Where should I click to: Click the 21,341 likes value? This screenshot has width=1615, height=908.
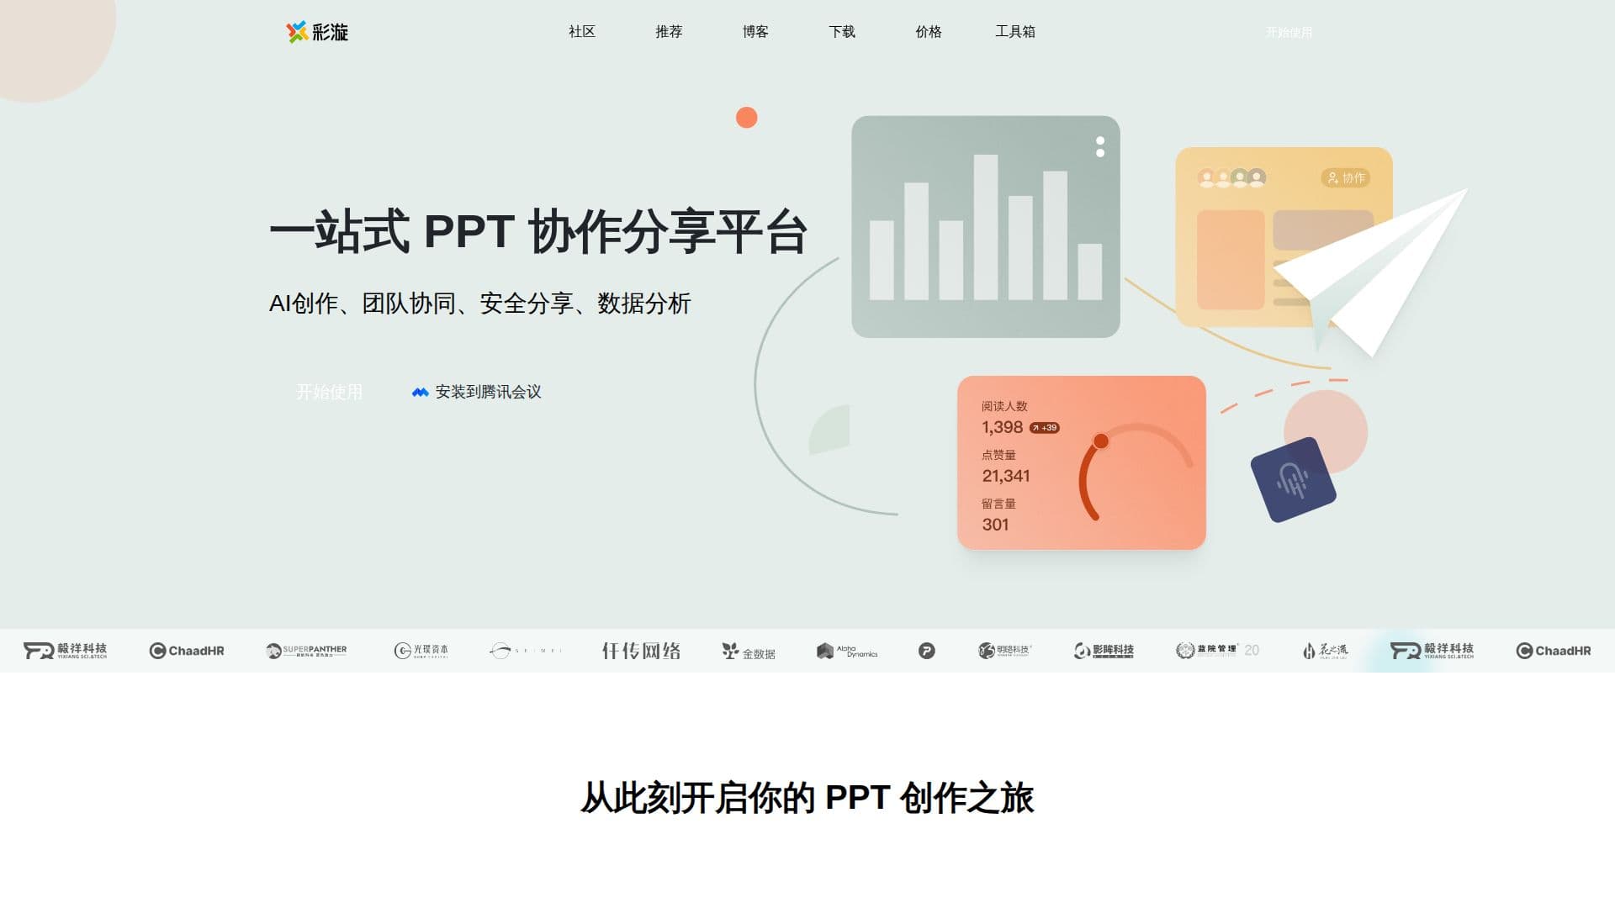[1006, 476]
